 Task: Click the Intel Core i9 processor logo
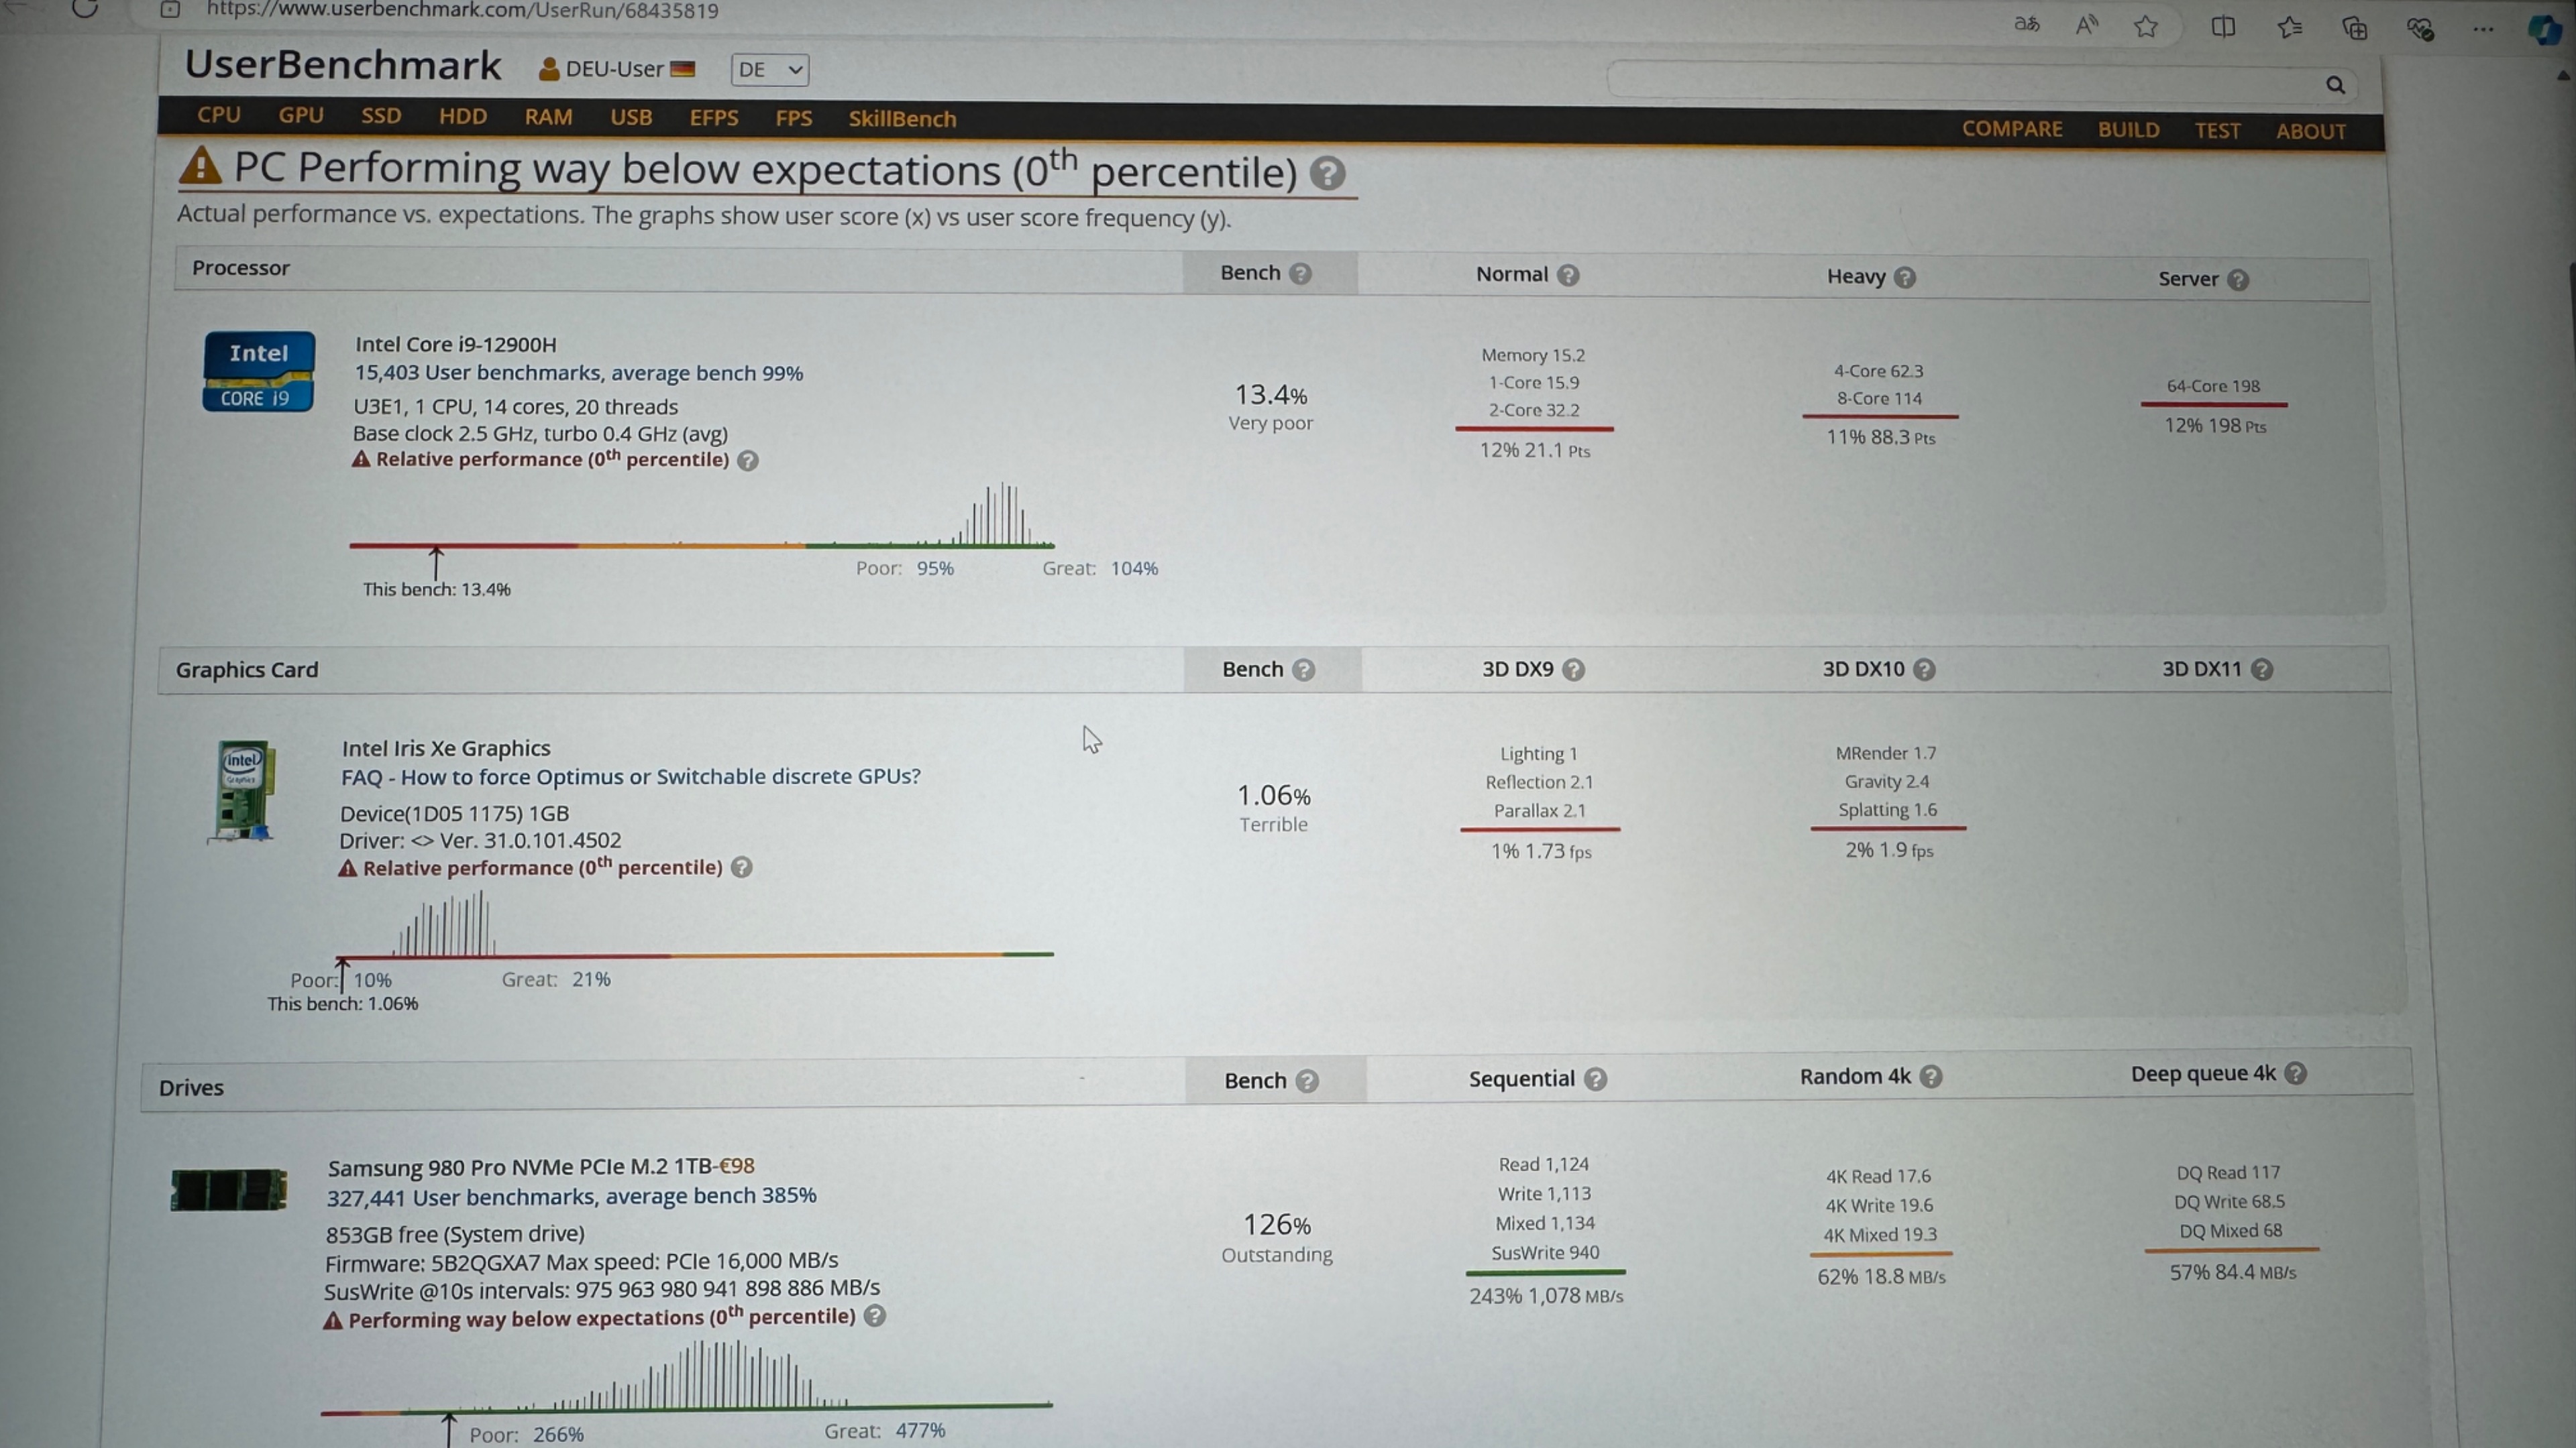click(x=259, y=372)
